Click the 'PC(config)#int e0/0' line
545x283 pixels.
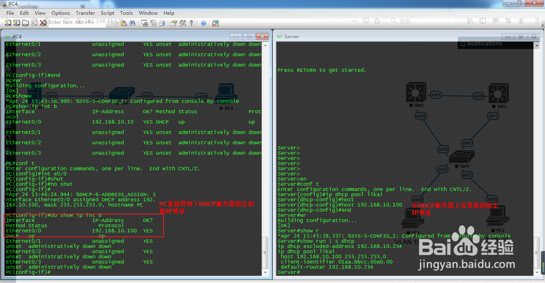36,174
